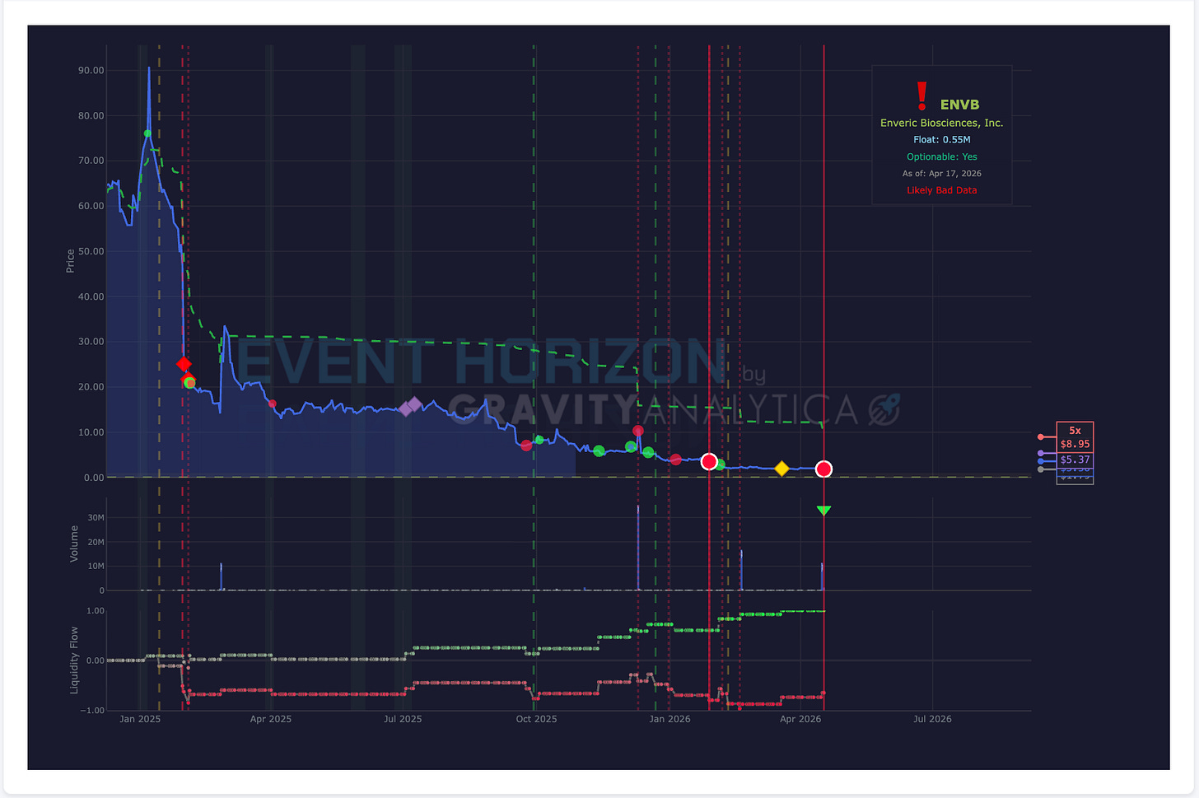Image resolution: width=1199 pixels, height=798 pixels.
Task: Click the Apr 2026 date axis label
Action: [x=800, y=719]
